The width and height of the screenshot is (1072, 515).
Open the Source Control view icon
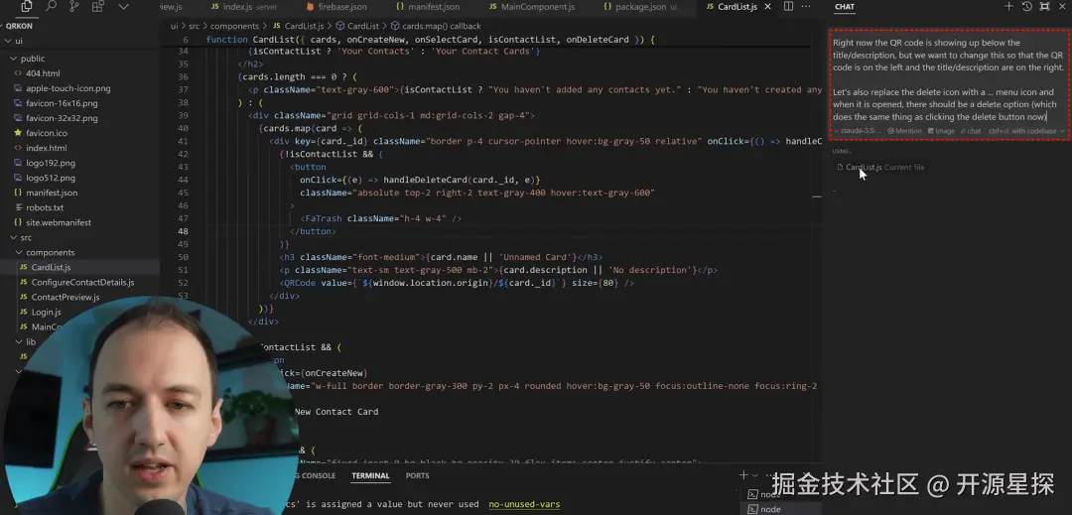[73, 7]
